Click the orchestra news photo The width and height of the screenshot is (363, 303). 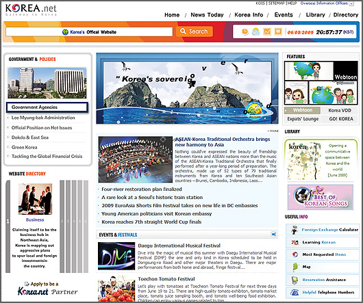[x=135, y=159]
